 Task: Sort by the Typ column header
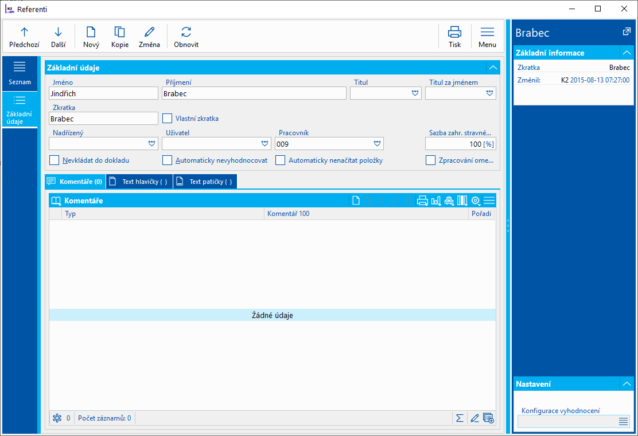click(x=163, y=214)
